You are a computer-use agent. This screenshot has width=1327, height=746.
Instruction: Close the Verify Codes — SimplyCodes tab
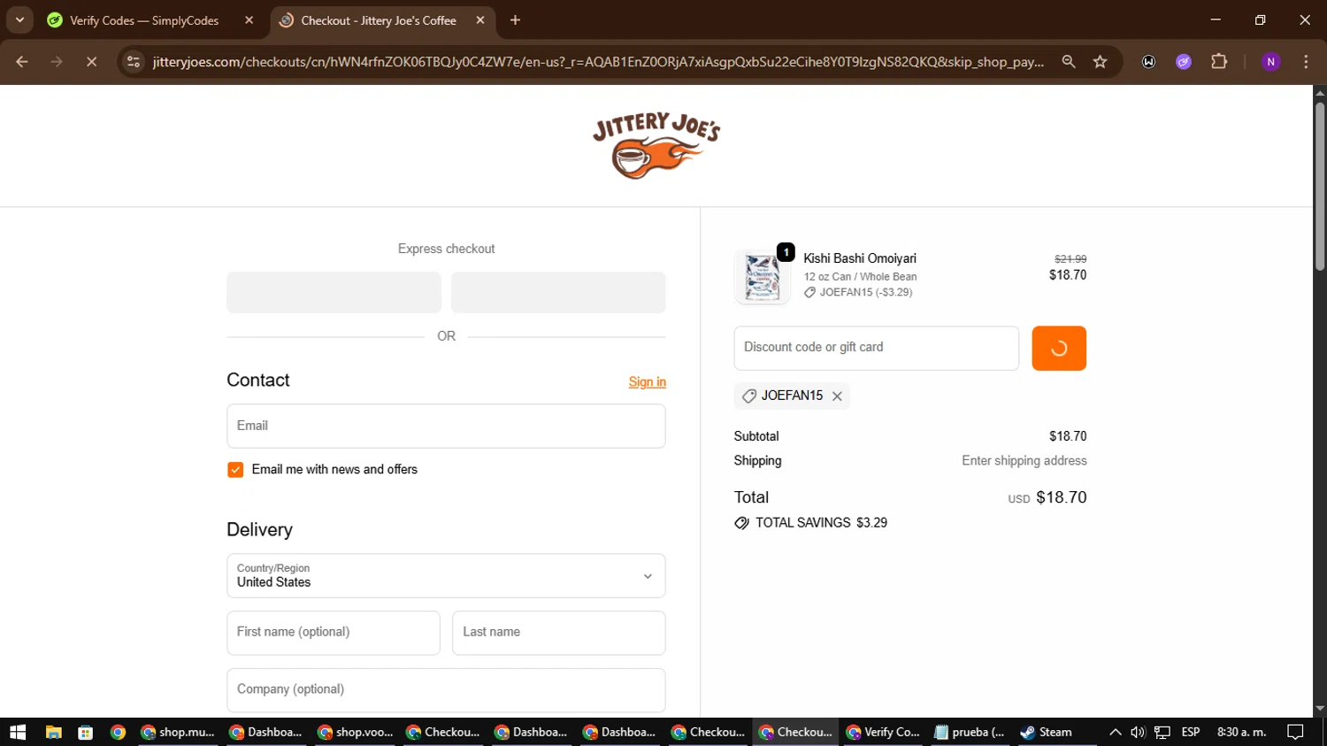(249, 20)
